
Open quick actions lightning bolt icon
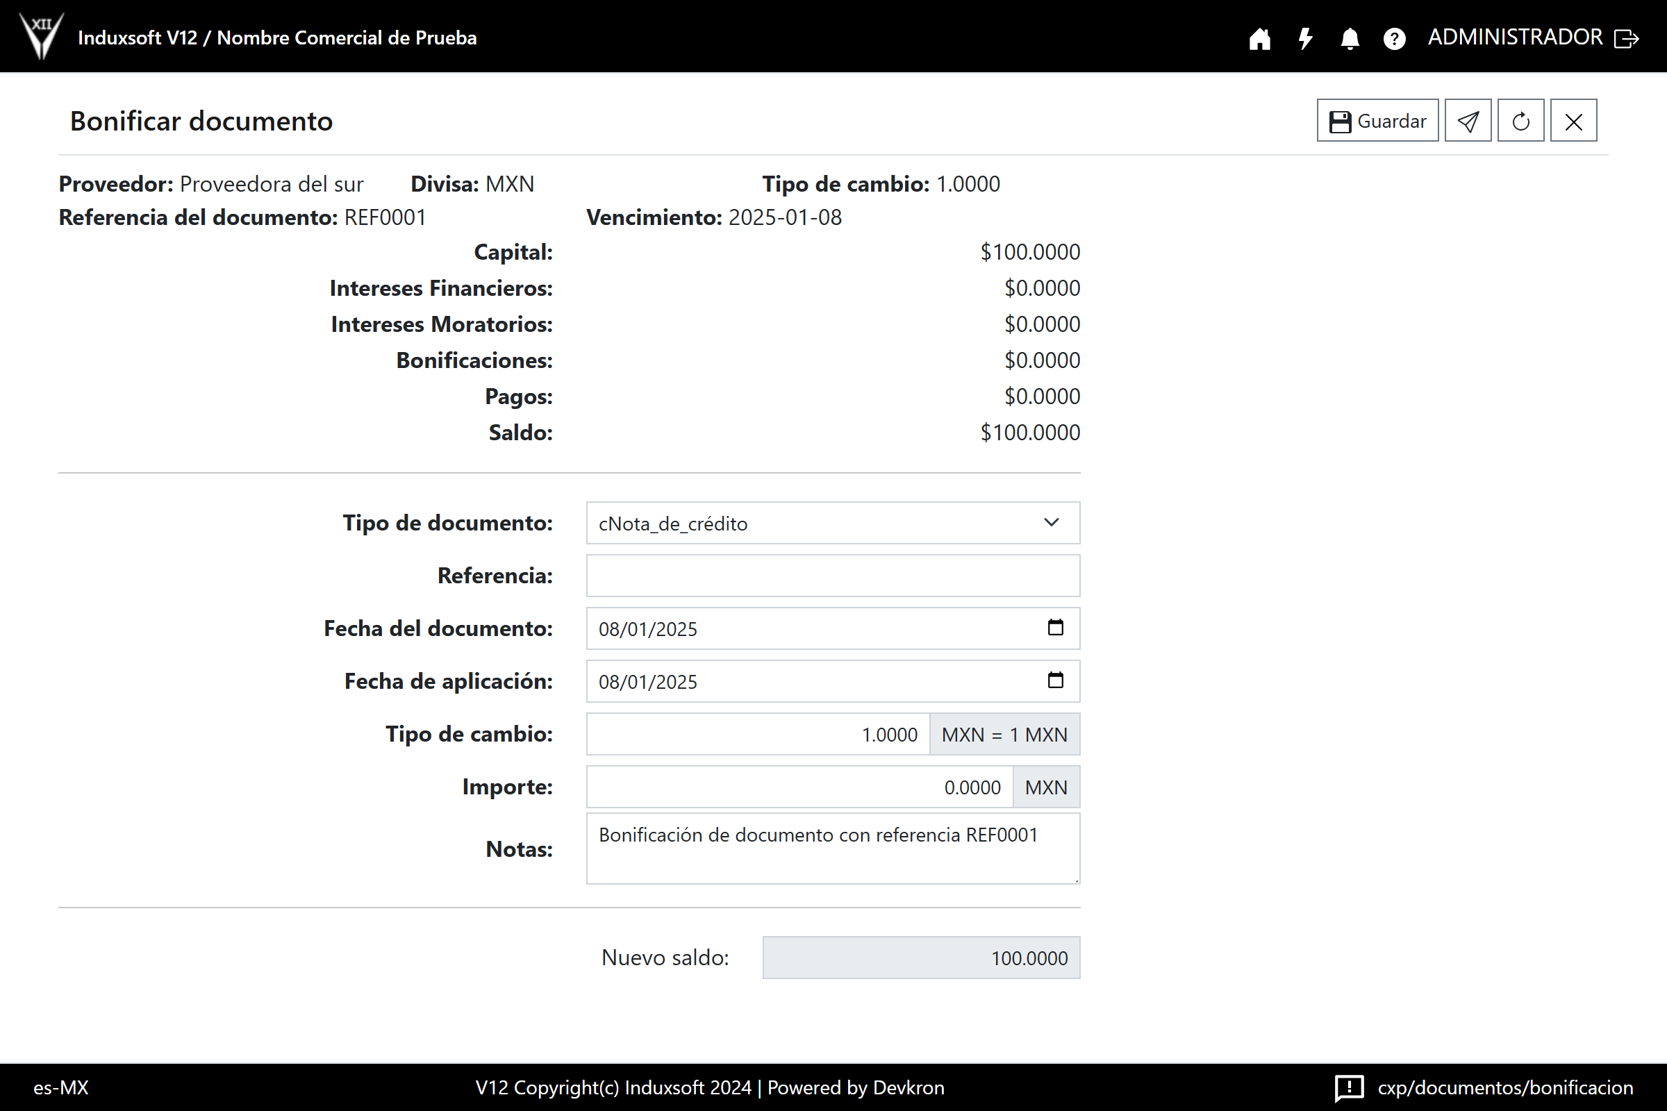tap(1305, 38)
